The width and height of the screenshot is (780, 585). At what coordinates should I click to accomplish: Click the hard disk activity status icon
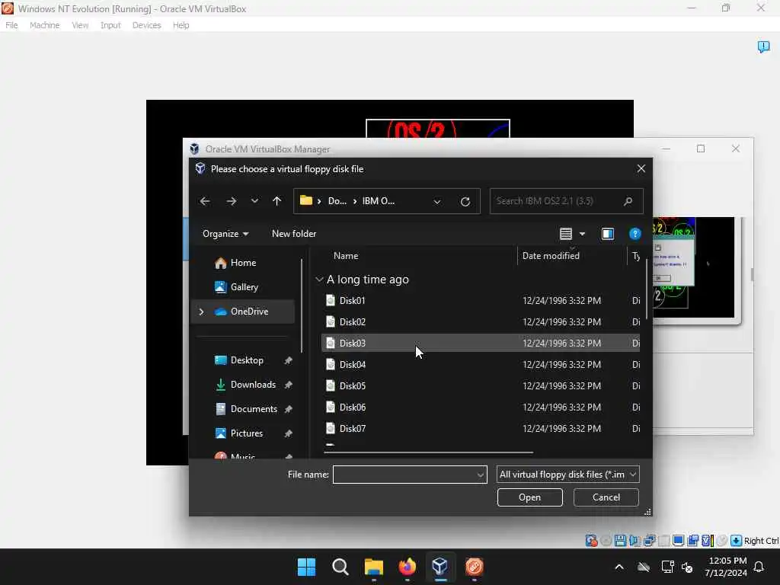[x=591, y=541]
